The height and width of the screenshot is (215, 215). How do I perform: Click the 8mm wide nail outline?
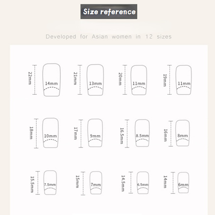point(183,133)
